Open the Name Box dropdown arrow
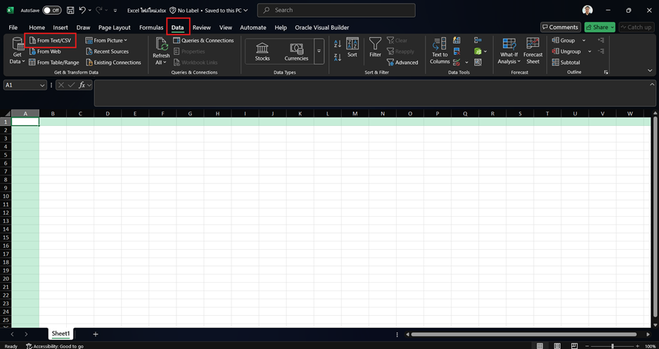 point(43,85)
